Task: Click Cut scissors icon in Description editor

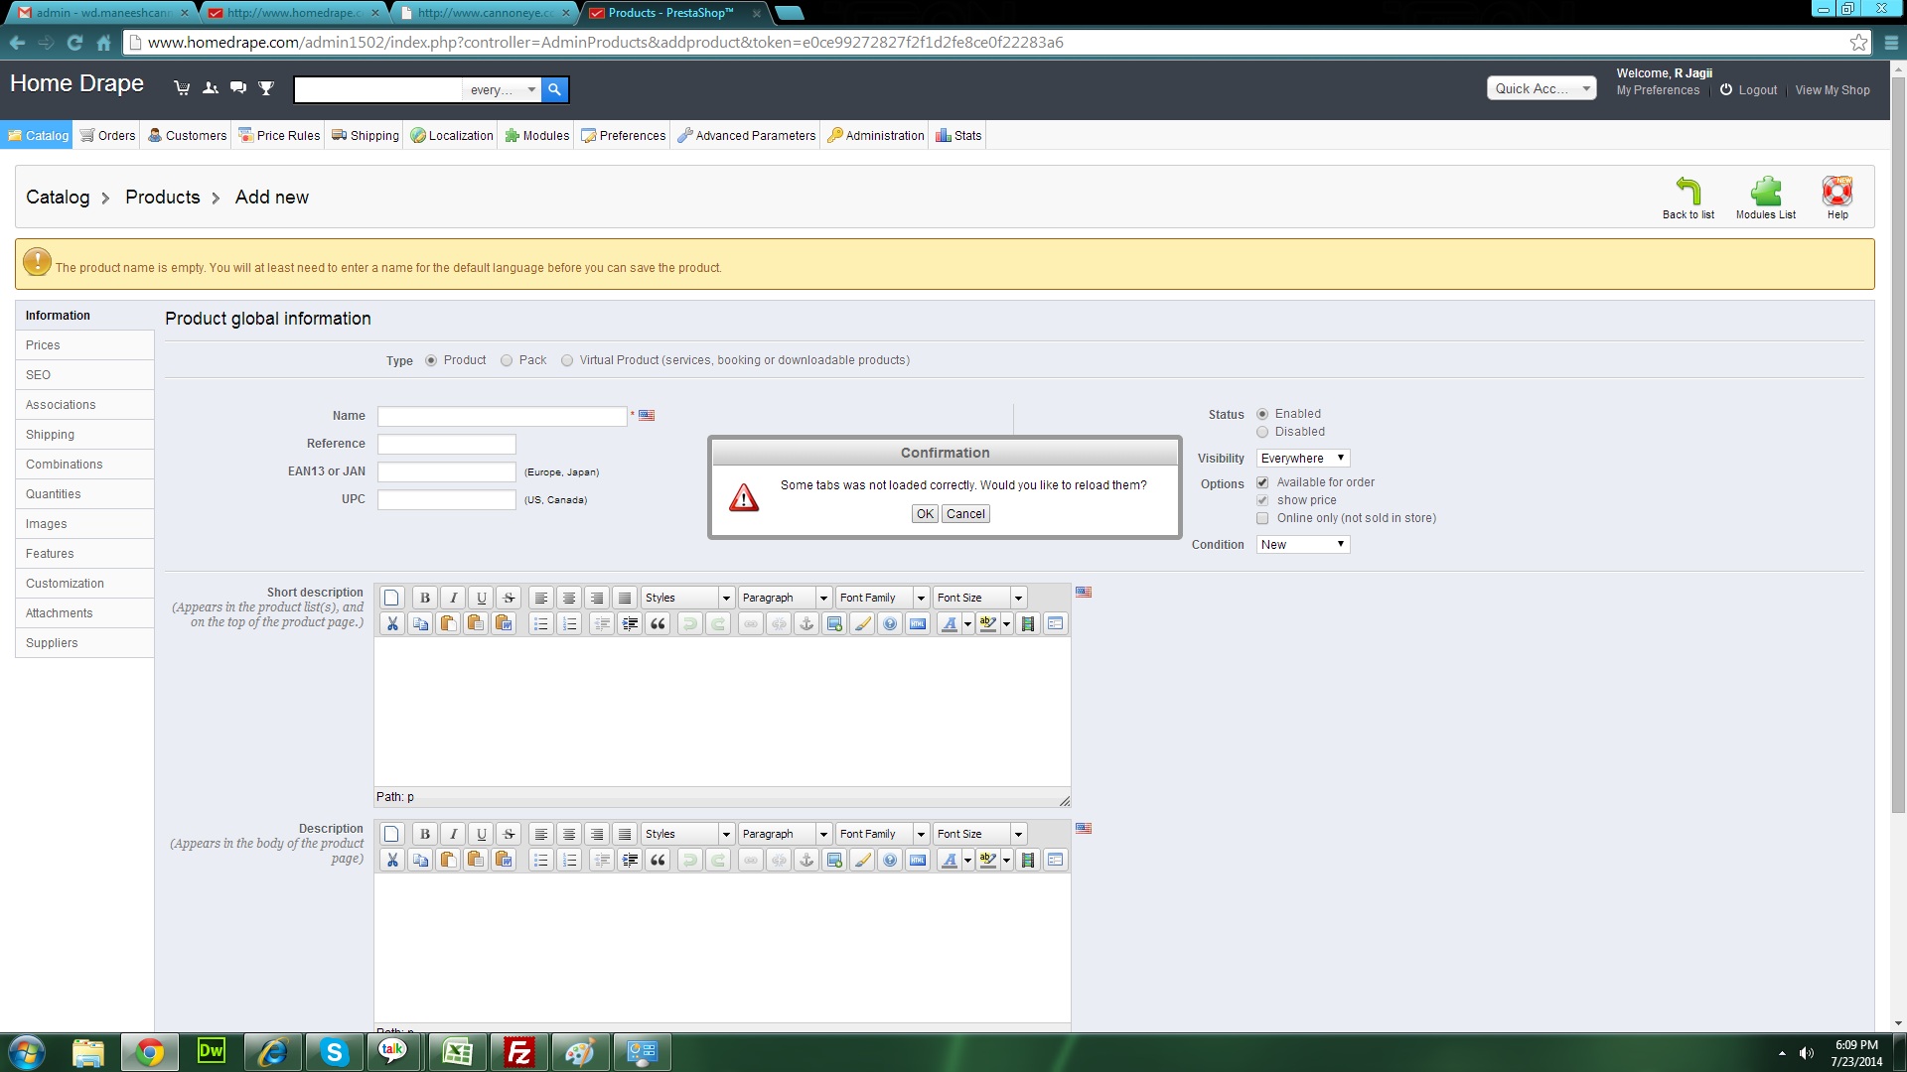Action: point(392,860)
